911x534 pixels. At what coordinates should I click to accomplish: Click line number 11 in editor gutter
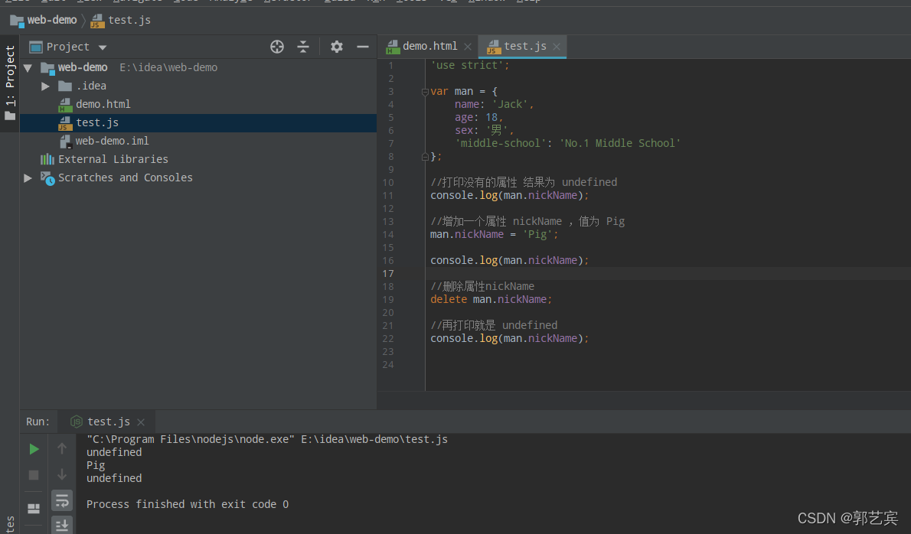pos(388,196)
